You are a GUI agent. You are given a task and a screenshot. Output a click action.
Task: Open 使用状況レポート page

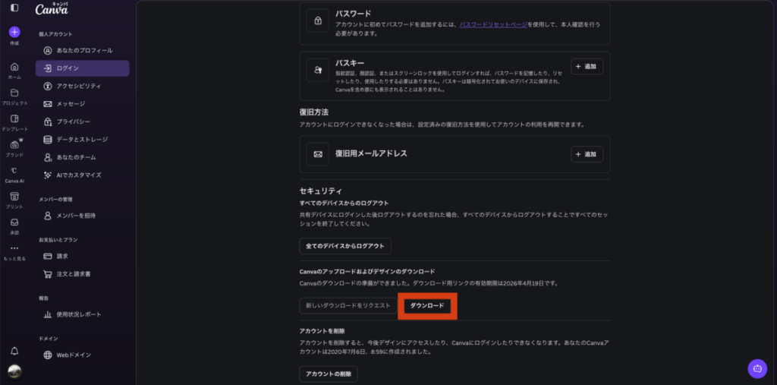[82, 314]
